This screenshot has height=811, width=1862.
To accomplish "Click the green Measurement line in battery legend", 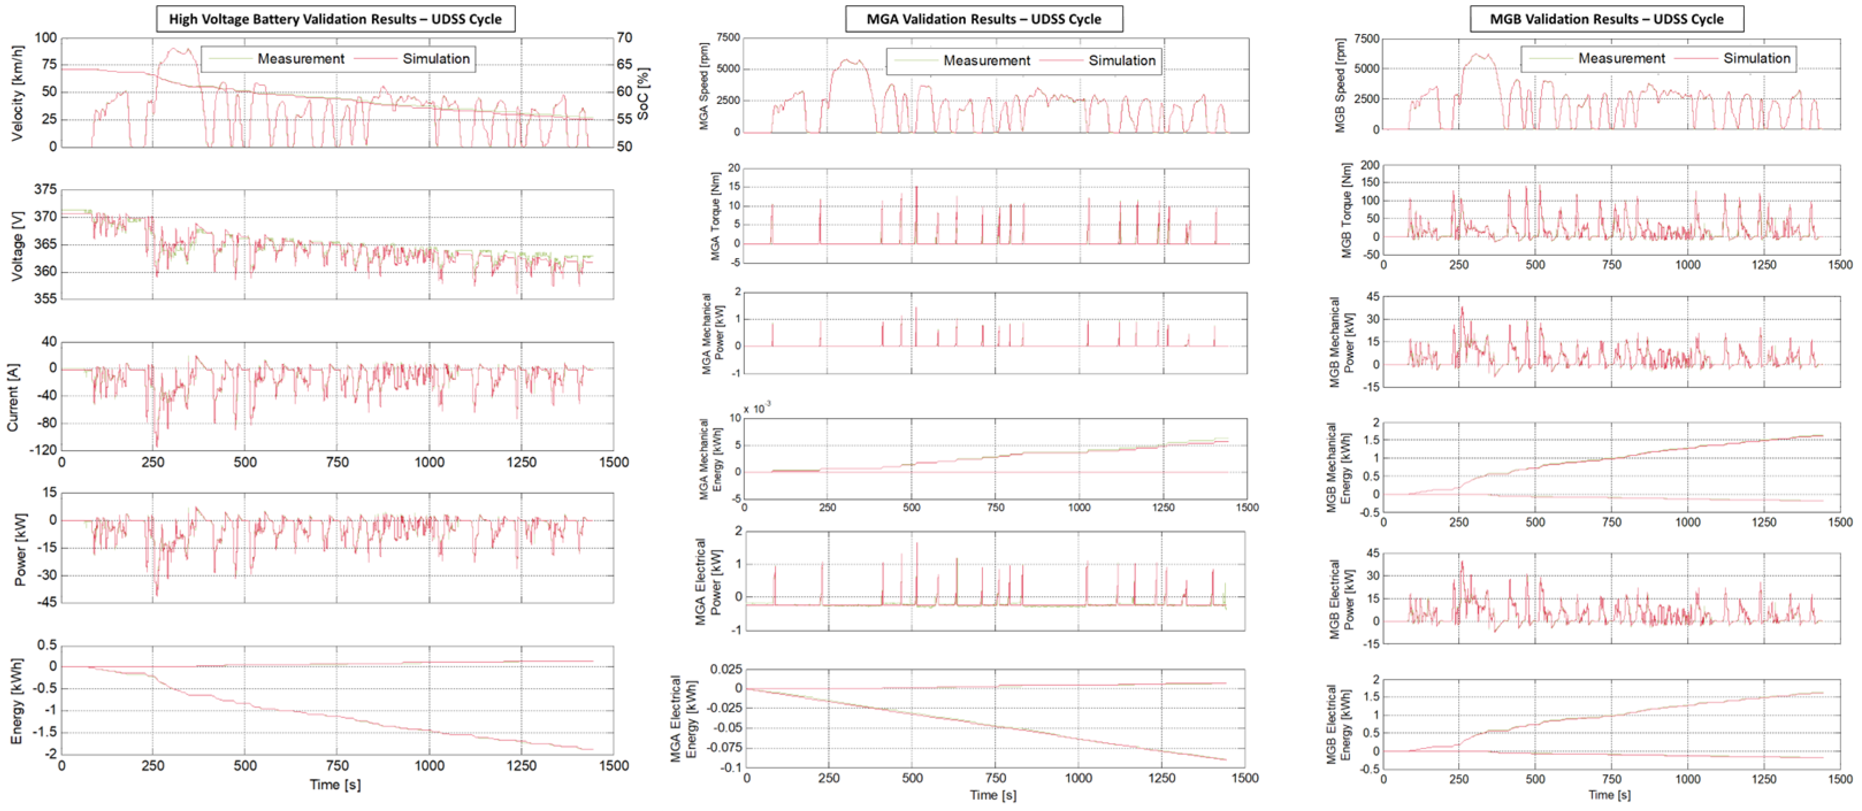I will point(230,59).
